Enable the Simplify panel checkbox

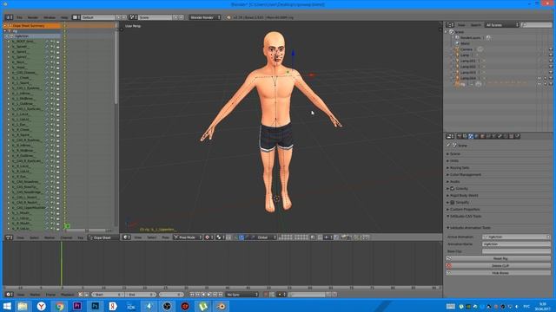pos(453,202)
